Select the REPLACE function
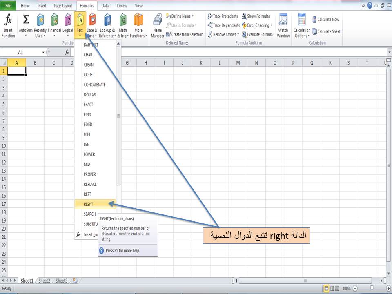 pos(95,184)
